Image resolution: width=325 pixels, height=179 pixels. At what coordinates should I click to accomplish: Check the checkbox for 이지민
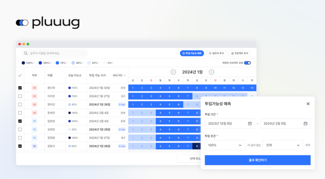click(x=20, y=96)
